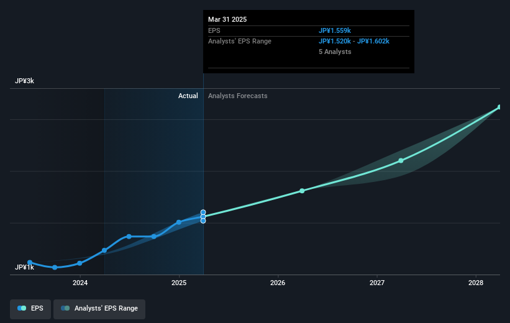
Task: Select the EPS data point above 2025 label
Action: tap(179, 222)
